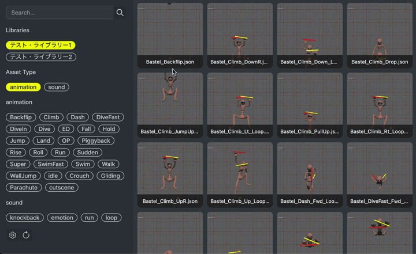Choose the Run animation tag

(x=60, y=153)
